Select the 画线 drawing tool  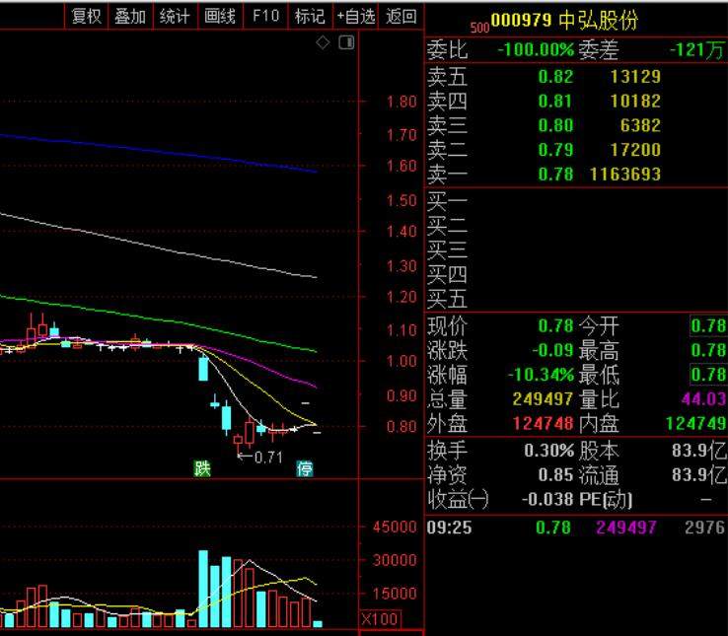point(219,16)
